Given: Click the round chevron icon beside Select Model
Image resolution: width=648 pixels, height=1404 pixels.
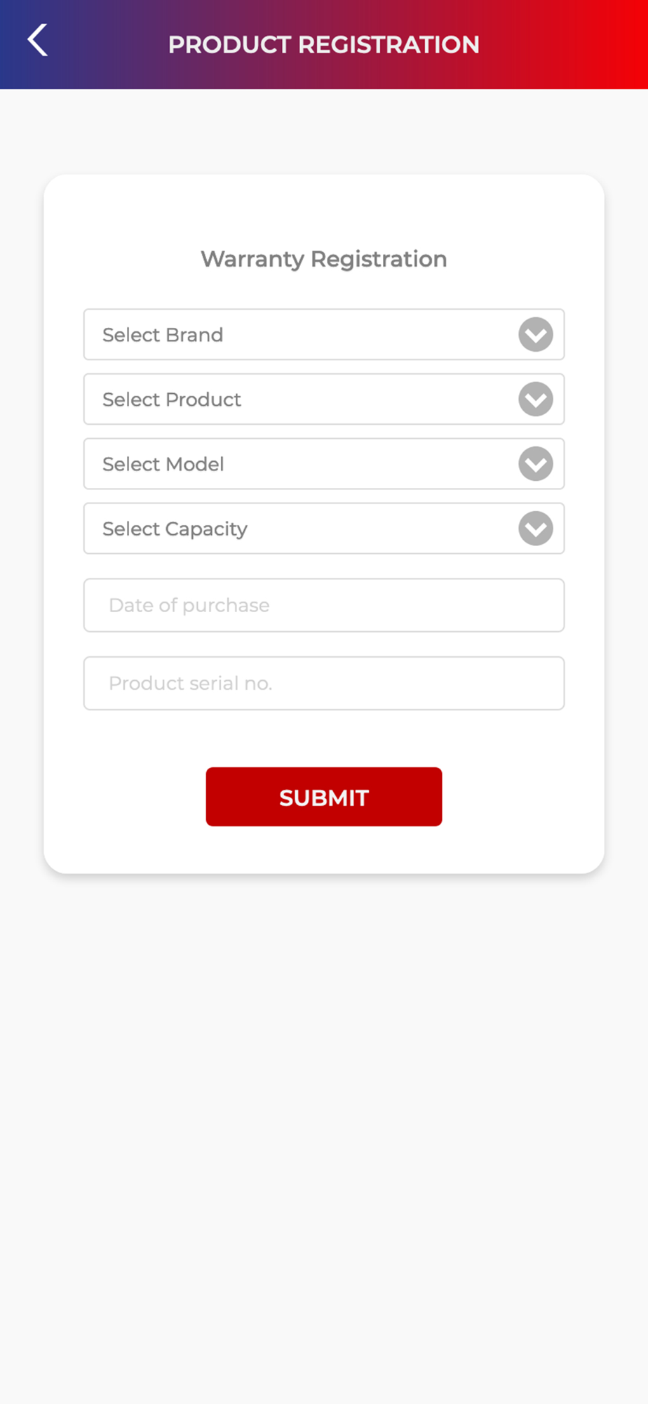Looking at the screenshot, I should pyautogui.click(x=536, y=464).
